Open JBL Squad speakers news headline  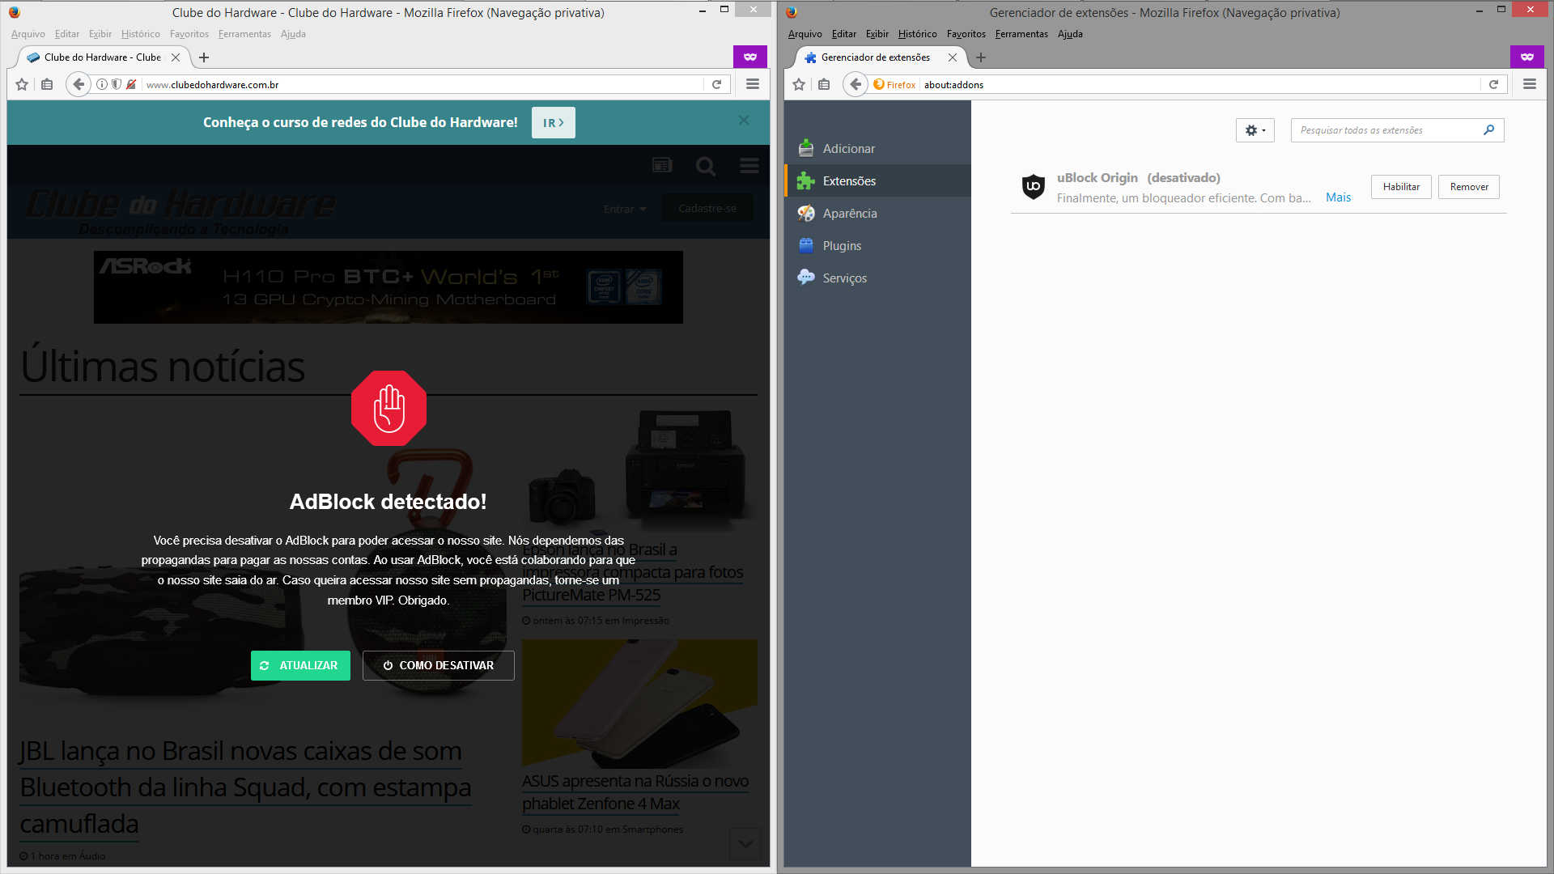point(245,787)
